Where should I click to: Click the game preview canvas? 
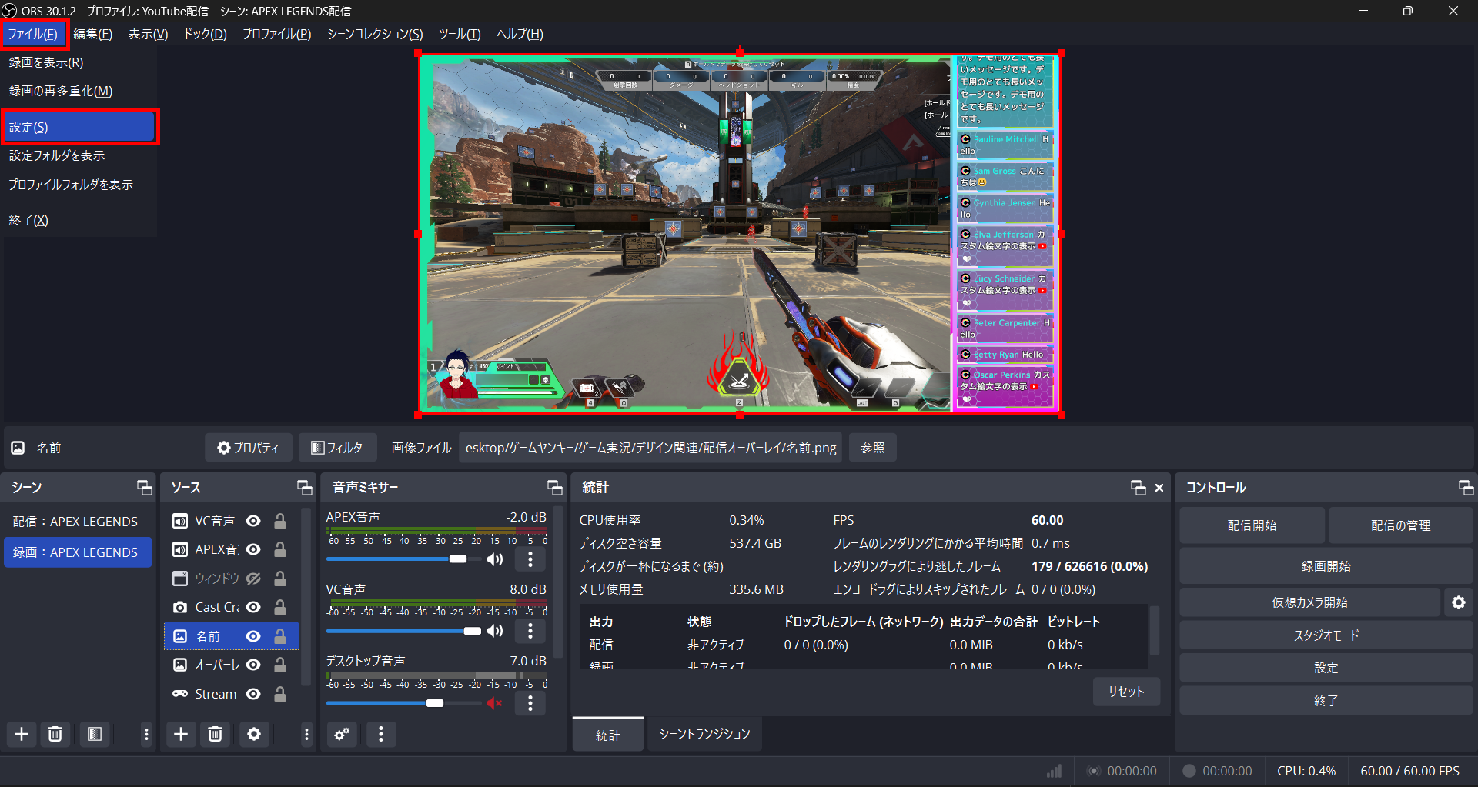(x=740, y=234)
